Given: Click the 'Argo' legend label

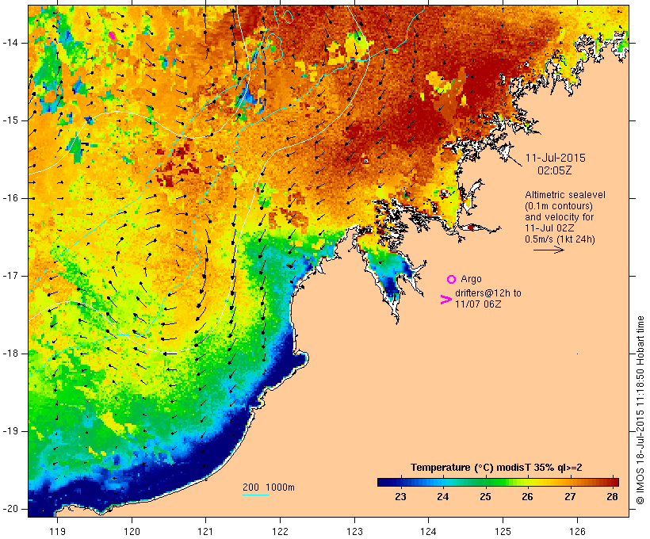Looking at the screenshot, I should click(471, 279).
